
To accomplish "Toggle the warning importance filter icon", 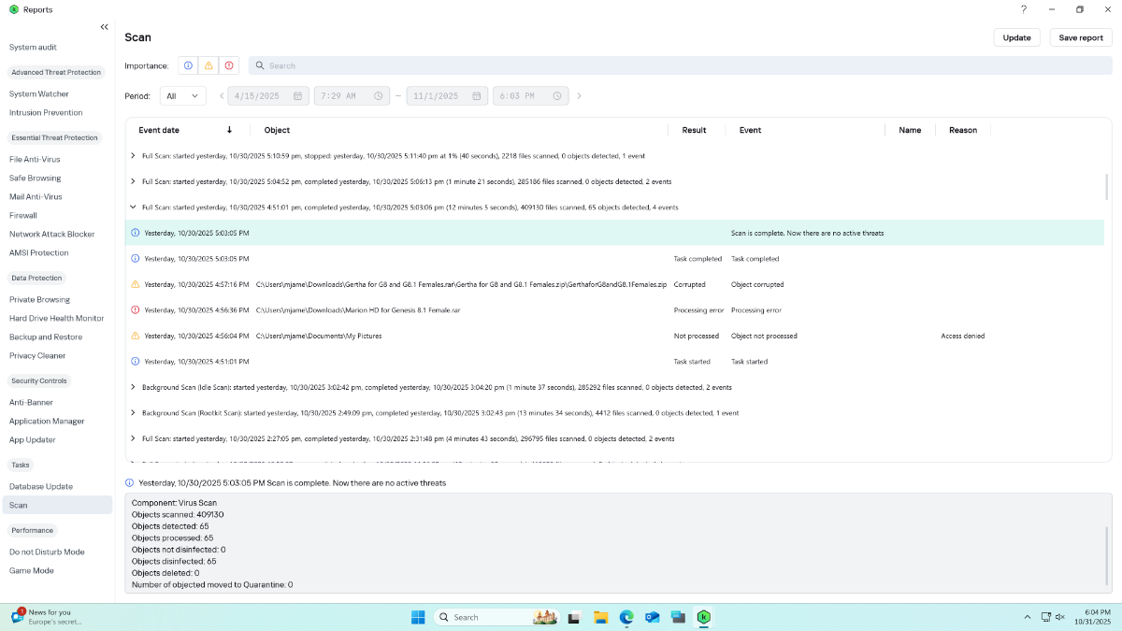I will [209, 65].
